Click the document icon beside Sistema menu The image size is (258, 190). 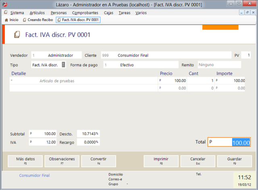click(x=6, y=12)
